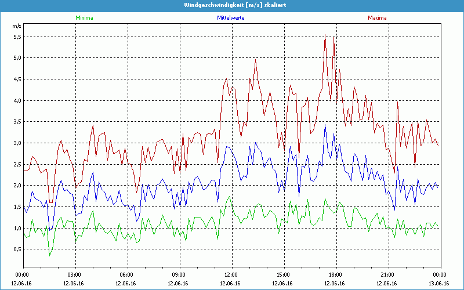Screen dimensions: 464x290
Task: Click the 0,5 y-axis tick label
Action: pos(17,249)
